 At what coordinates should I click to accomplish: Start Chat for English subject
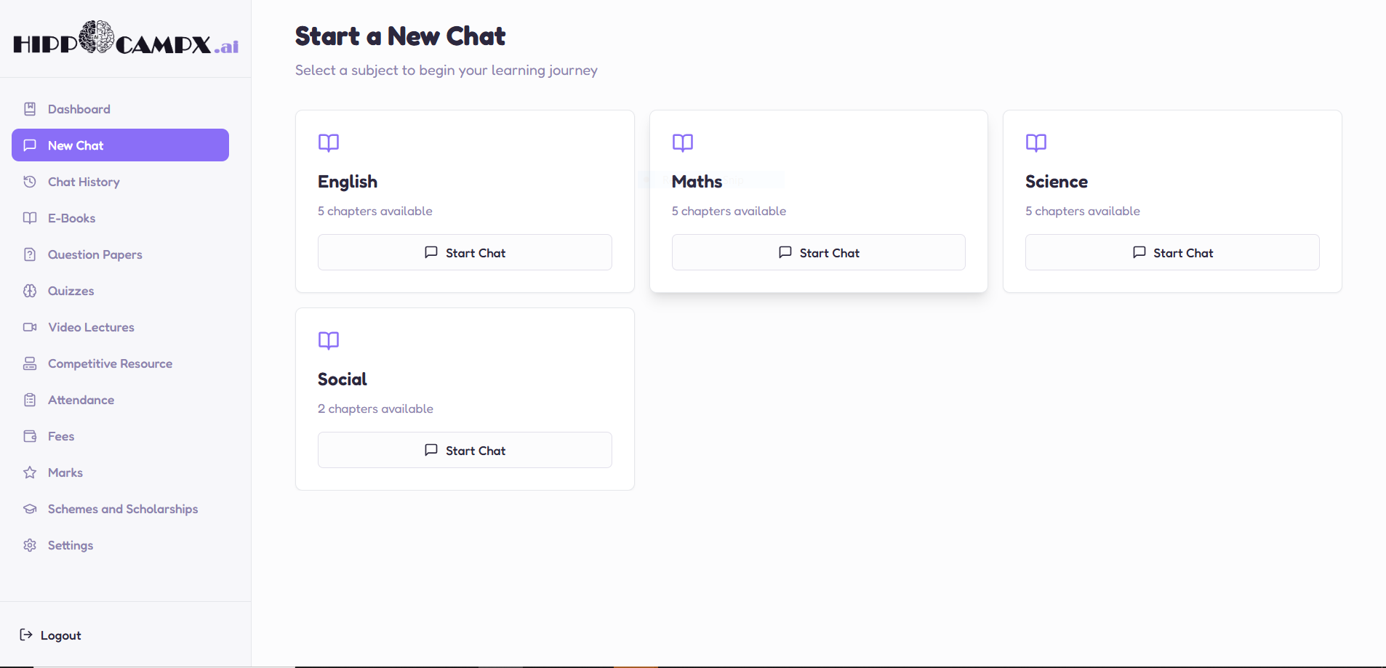[465, 252]
